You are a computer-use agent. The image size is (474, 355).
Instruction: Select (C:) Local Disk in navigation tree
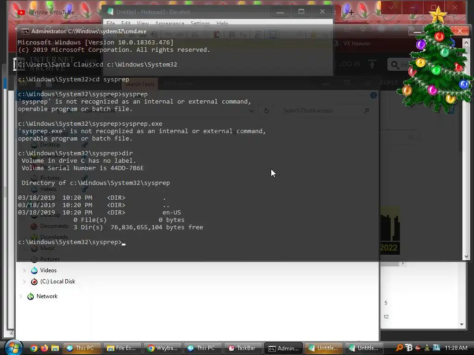[57, 282]
